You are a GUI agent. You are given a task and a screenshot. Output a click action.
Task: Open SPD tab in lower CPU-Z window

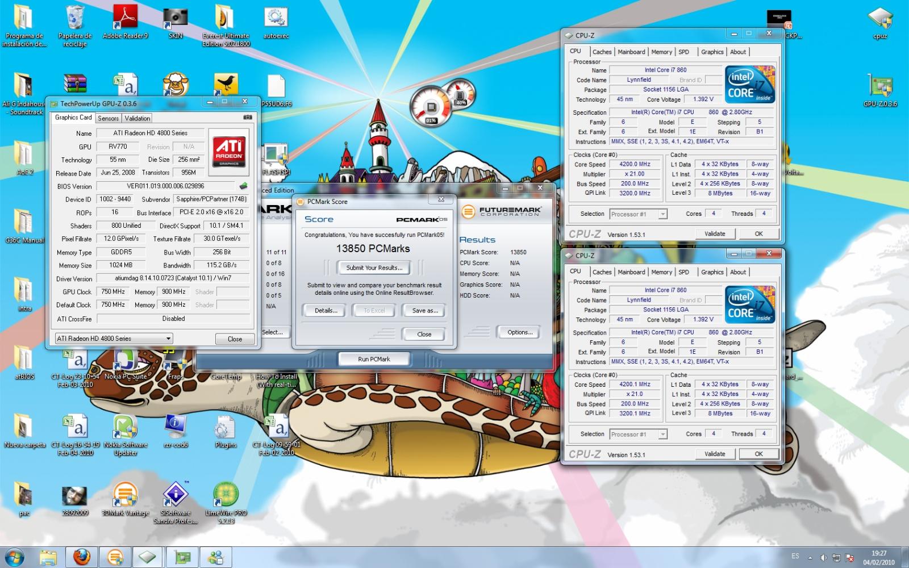[x=683, y=272]
